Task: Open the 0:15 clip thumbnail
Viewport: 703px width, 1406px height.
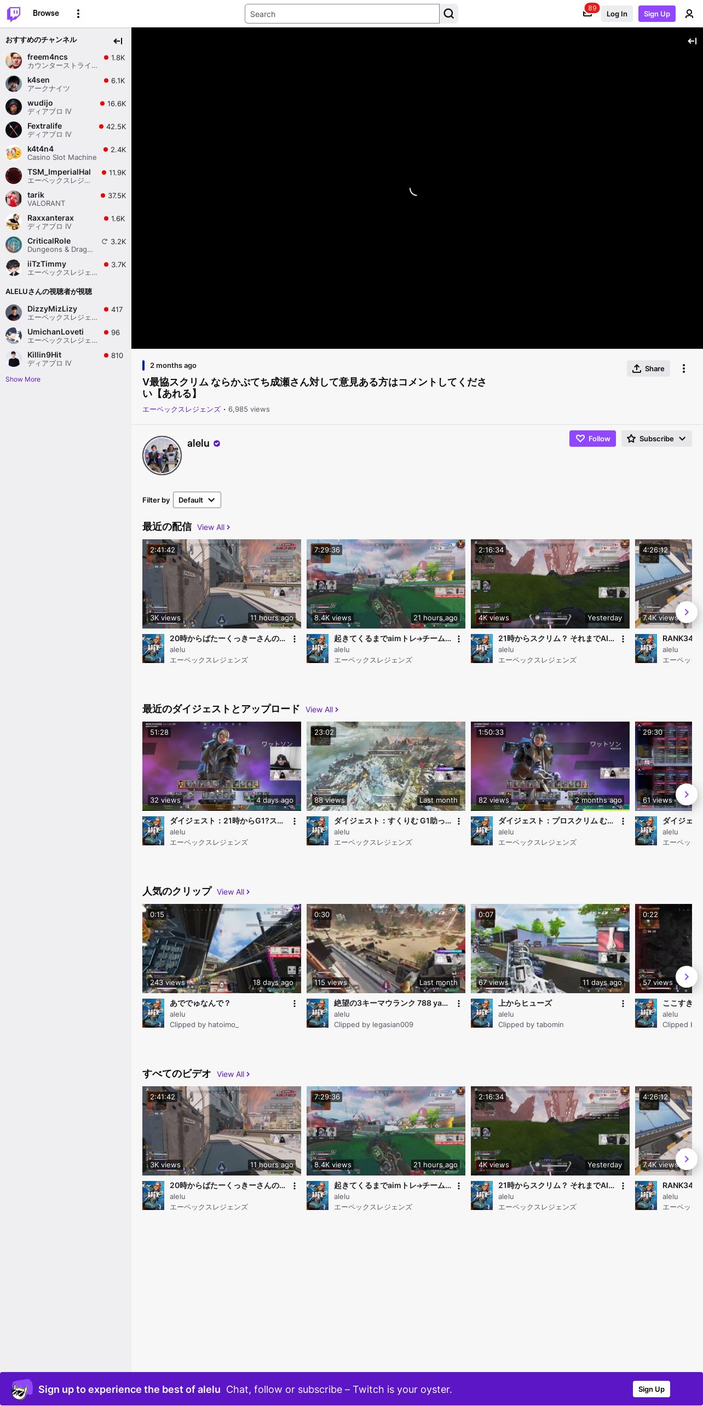Action: (x=222, y=948)
